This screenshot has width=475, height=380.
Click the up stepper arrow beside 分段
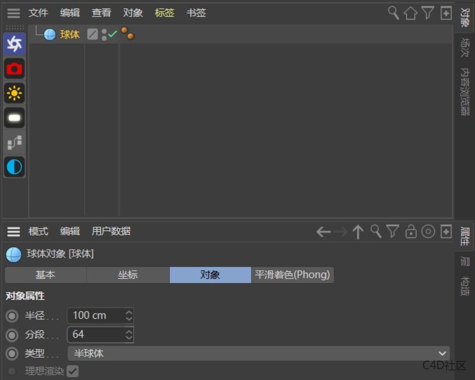[129, 332]
